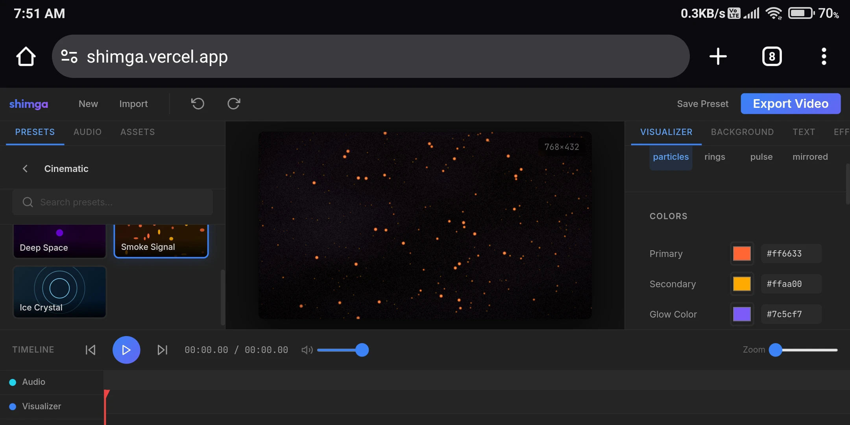Open a new browser tab
This screenshot has width=850, height=425.
click(717, 56)
